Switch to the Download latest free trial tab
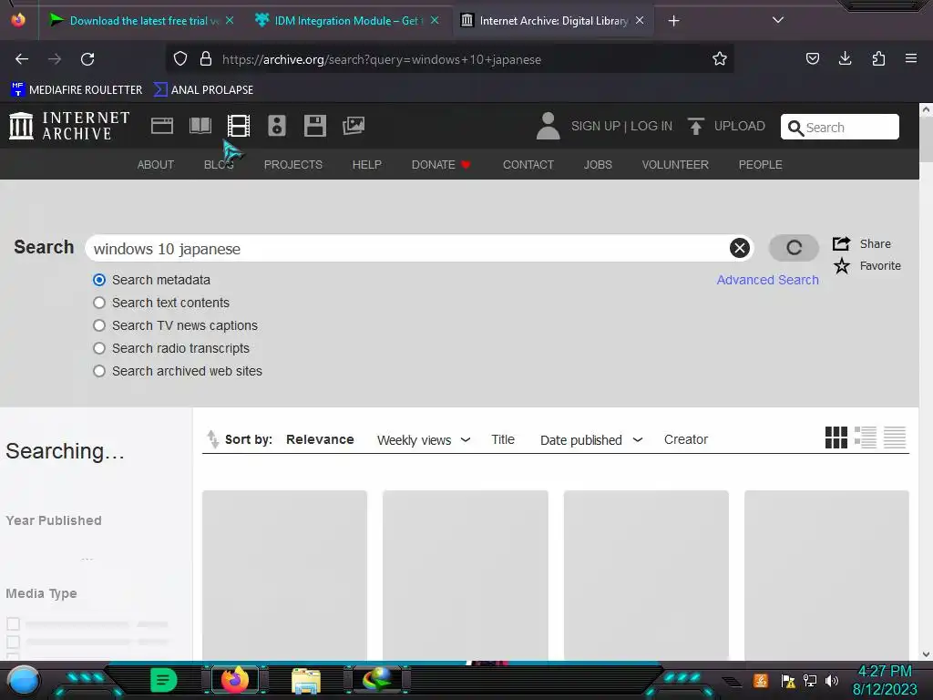This screenshot has height=700, width=933. coord(141,20)
